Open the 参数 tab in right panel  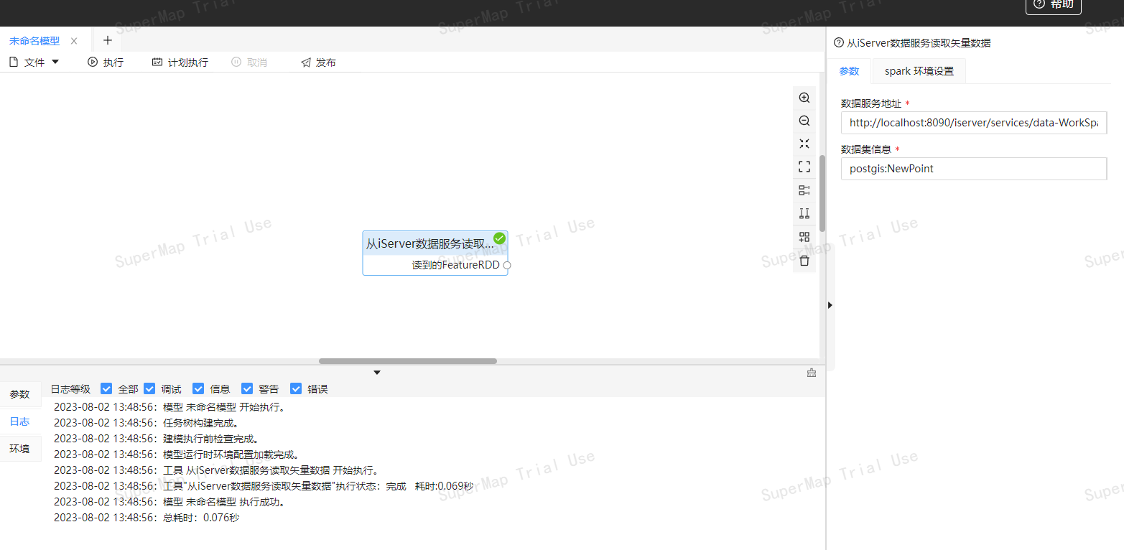[849, 71]
